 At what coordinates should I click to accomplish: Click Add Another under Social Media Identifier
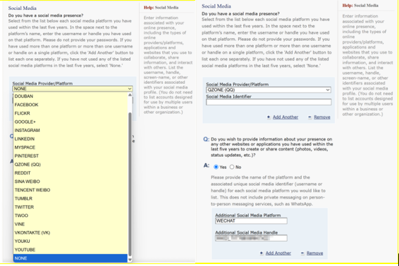coord(286,117)
